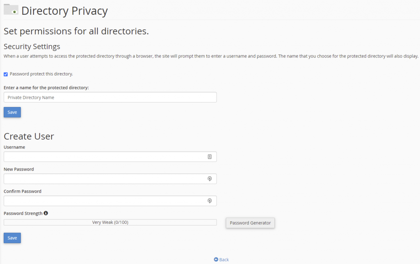Click the info icon beside Password Strength
This screenshot has width=420, height=264.
coord(46,213)
